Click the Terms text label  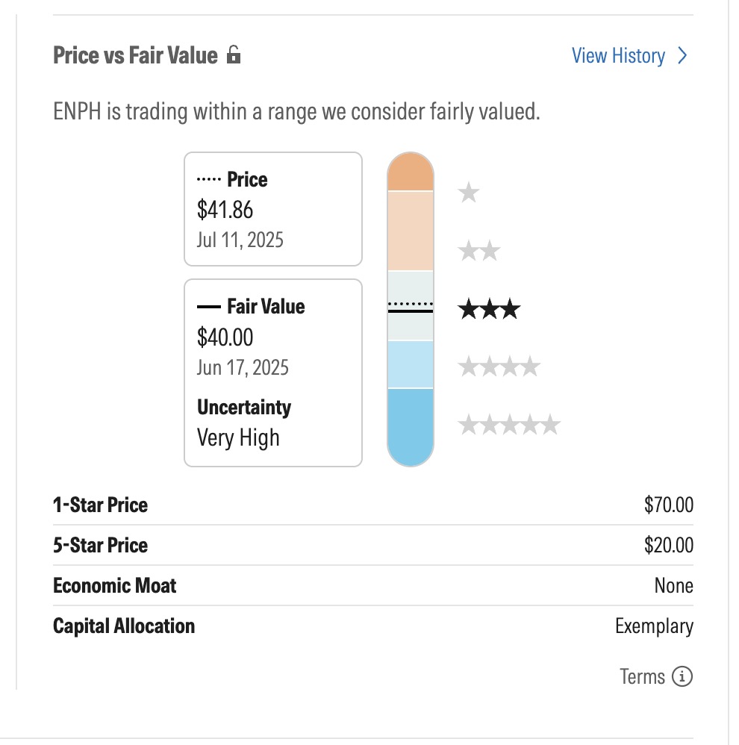(642, 676)
